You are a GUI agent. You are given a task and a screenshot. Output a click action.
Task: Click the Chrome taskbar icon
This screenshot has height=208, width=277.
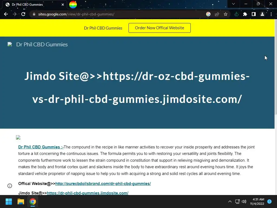coord(33,201)
